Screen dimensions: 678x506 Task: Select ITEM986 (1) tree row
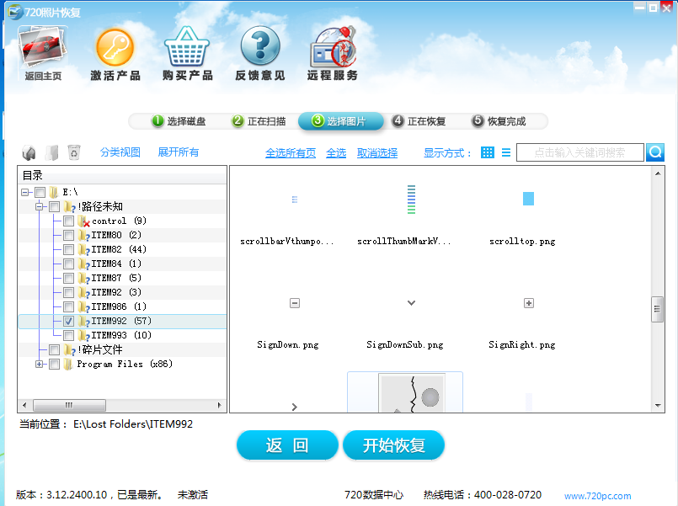click(x=122, y=306)
